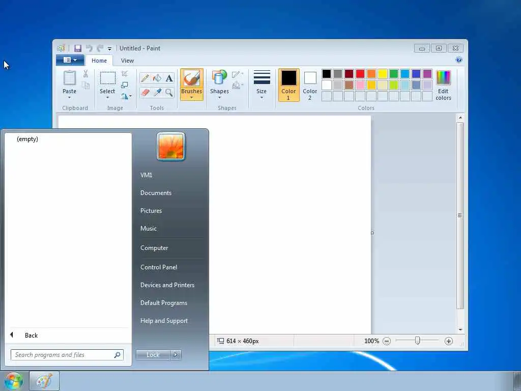Image resolution: width=521 pixels, height=391 pixels.
Task: Open the arrow next to Lock button
Action: pos(176,355)
